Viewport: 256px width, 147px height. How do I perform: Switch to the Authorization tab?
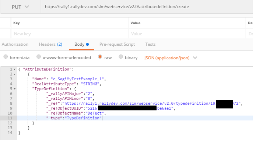click(x=15, y=44)
